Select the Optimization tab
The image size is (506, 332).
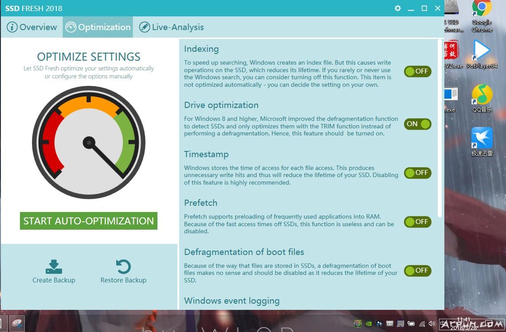click(98, 27)
